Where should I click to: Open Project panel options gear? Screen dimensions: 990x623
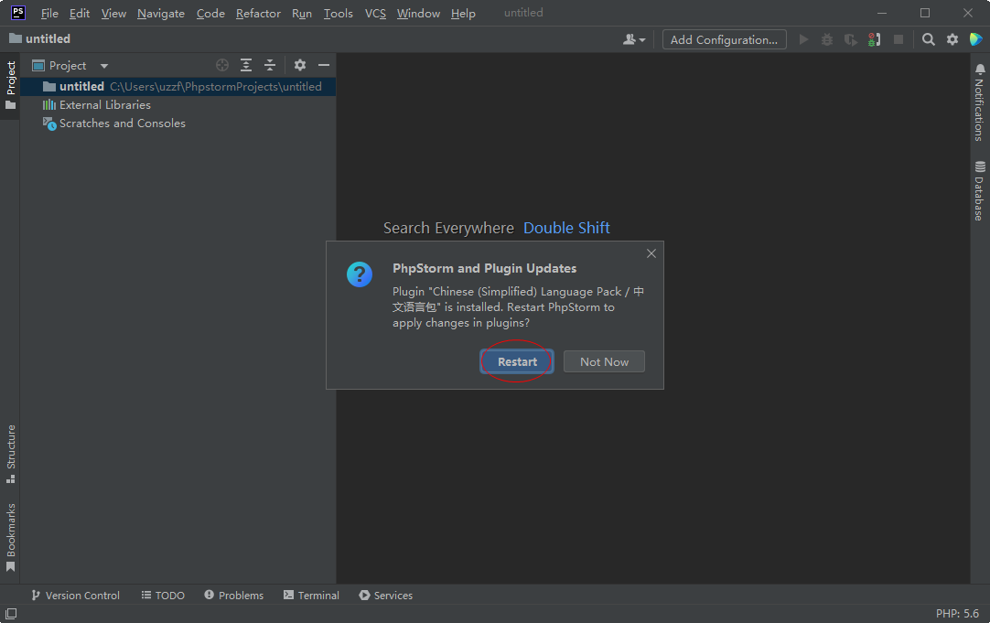(x=300, y=65)
